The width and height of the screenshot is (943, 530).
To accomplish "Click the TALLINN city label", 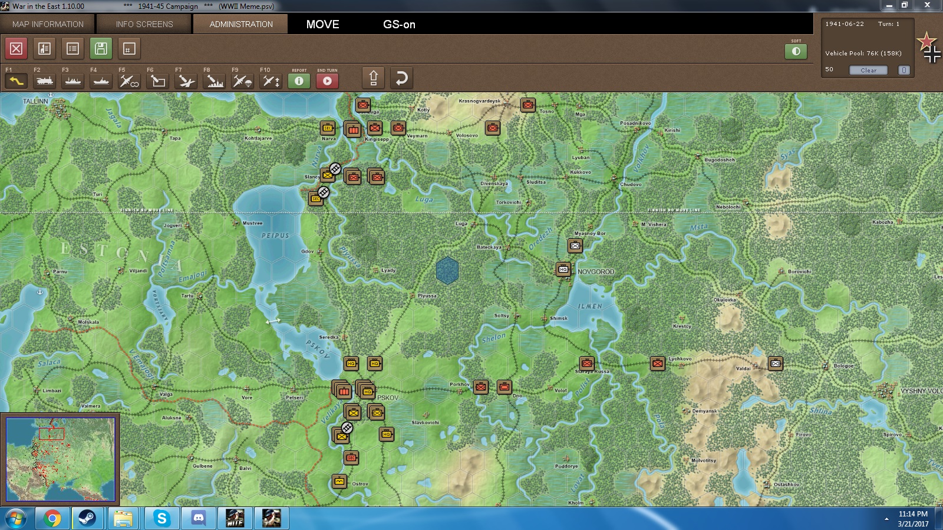I will 35,101.
